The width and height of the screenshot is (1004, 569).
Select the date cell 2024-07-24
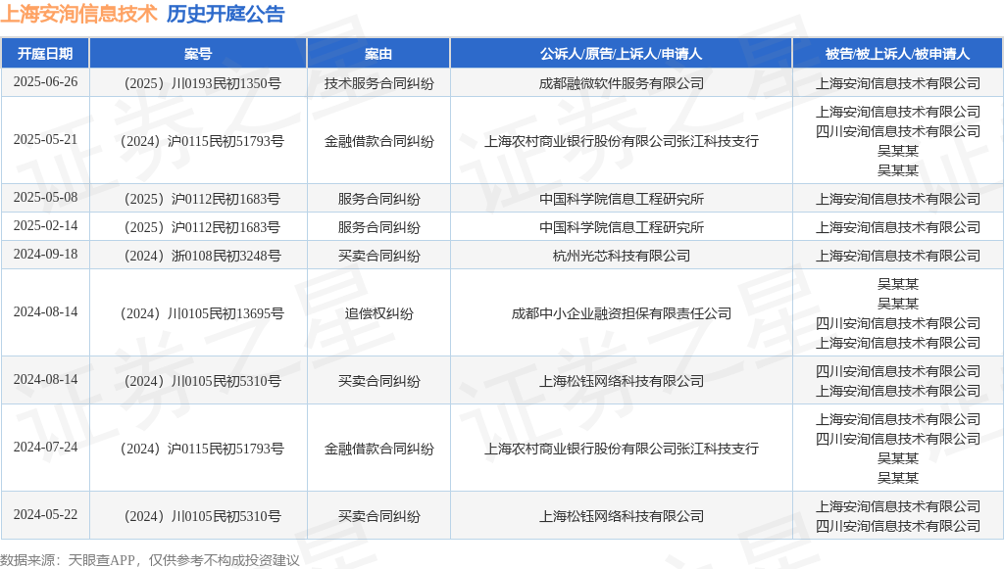[x=45, y=447]
